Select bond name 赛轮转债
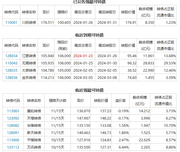 click(34, 111)
